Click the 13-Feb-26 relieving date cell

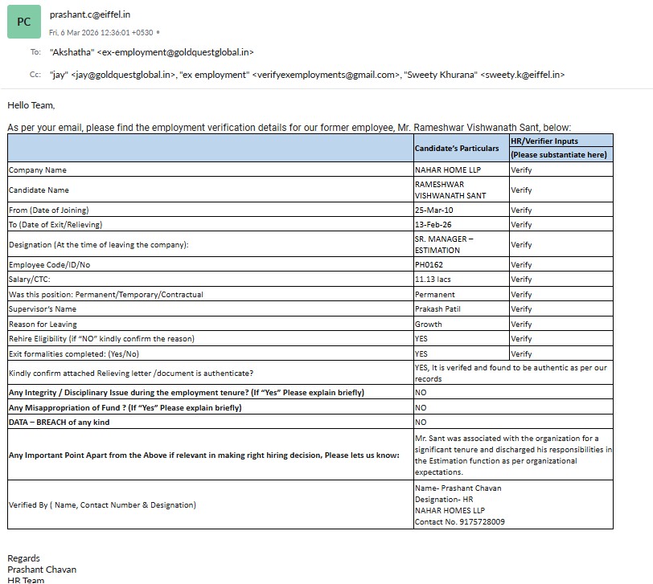(461, 225)
